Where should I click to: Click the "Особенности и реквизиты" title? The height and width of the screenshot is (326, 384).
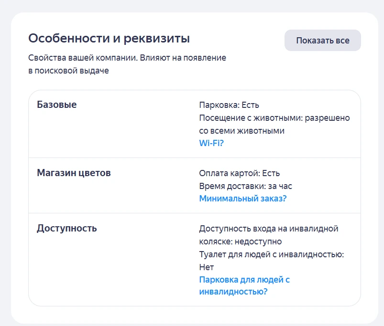click(x=109, y=38)
